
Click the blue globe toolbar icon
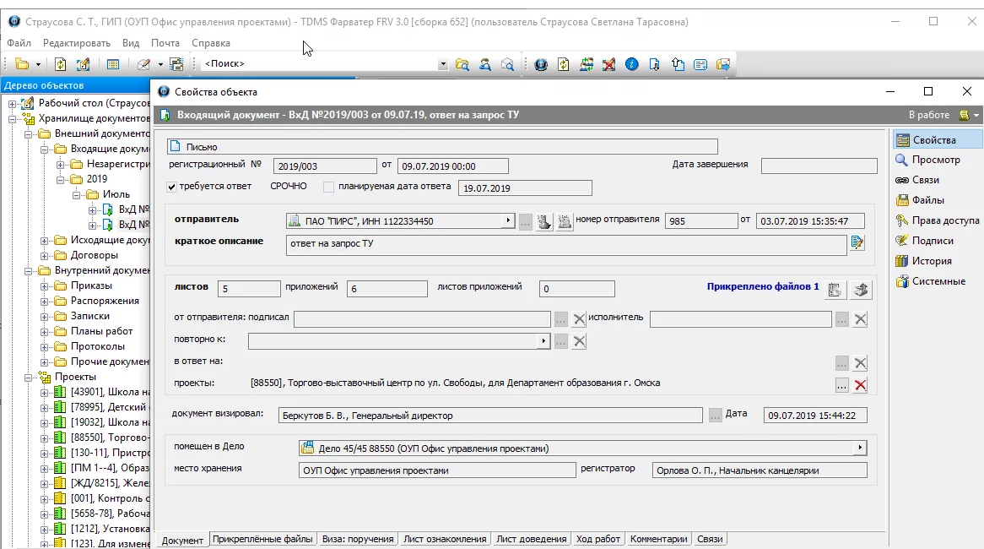[541, 64]
